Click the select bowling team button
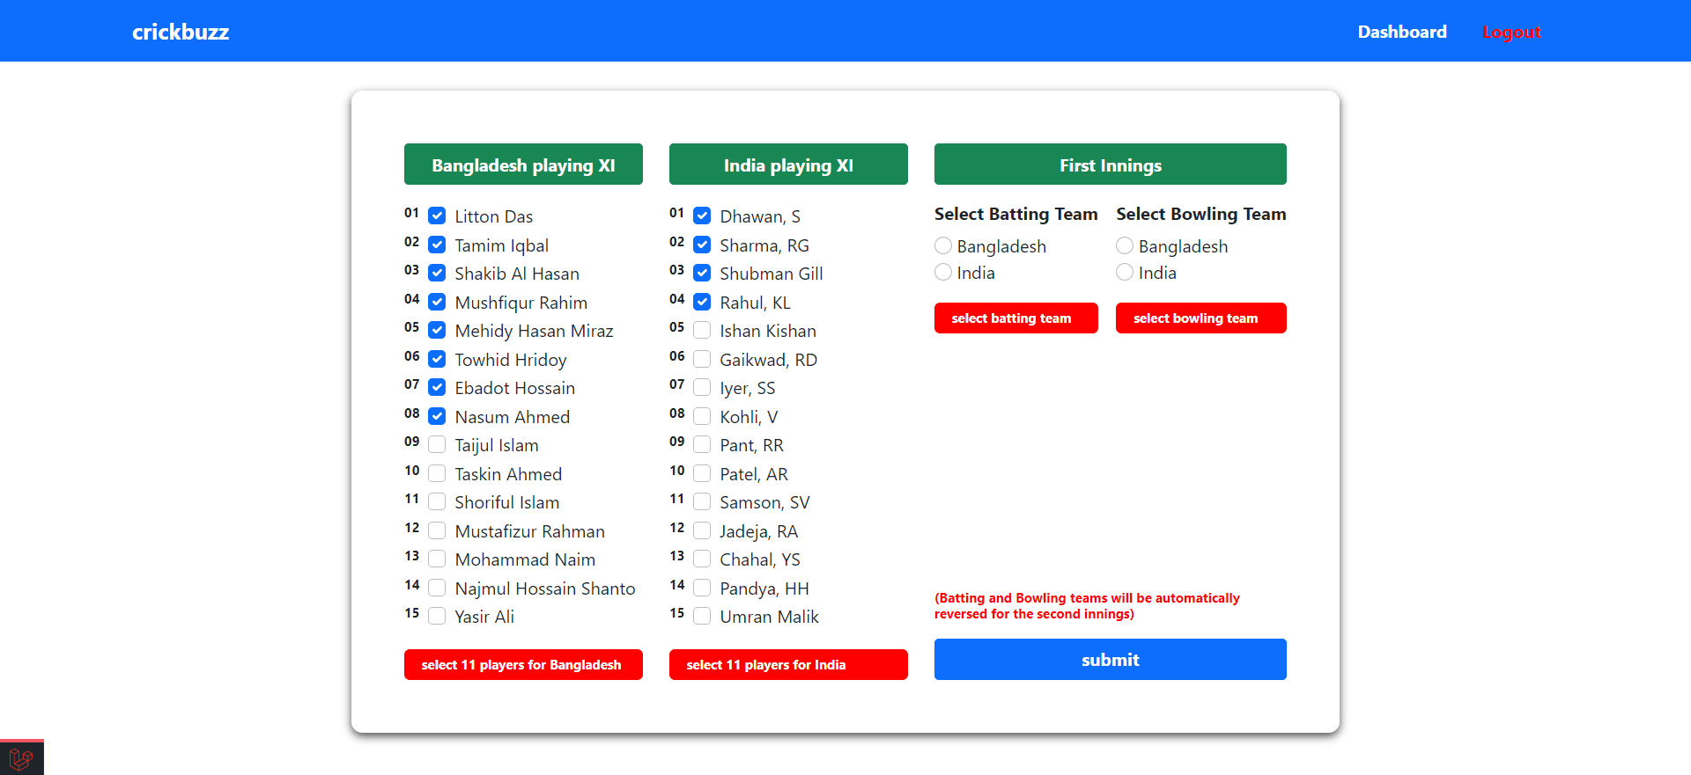This screenshot has width=1691, height=775. [1201, 318]
